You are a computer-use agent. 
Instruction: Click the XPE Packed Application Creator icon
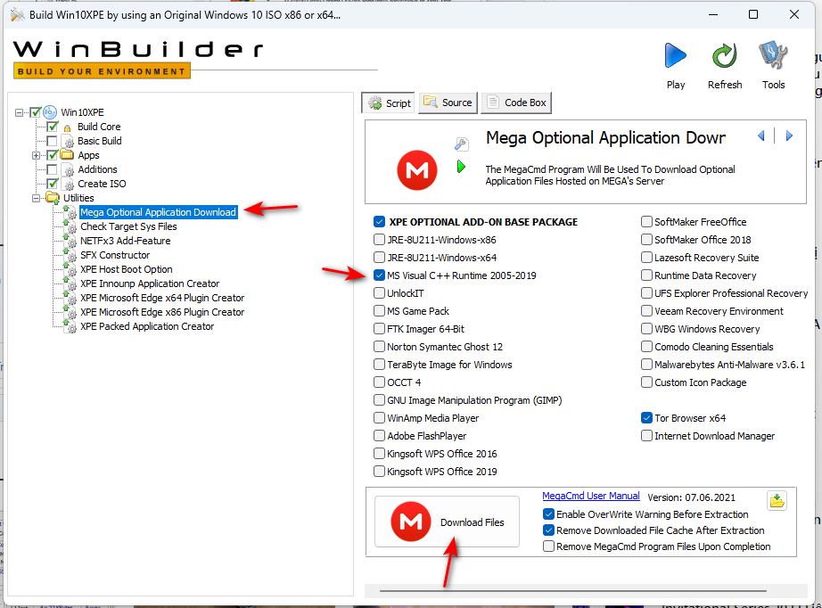(70, 326)
